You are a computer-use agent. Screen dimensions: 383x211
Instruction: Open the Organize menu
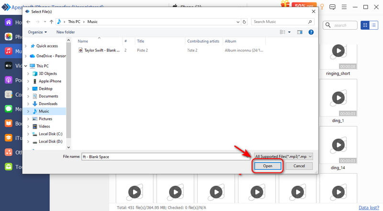[x=37, y=32]
